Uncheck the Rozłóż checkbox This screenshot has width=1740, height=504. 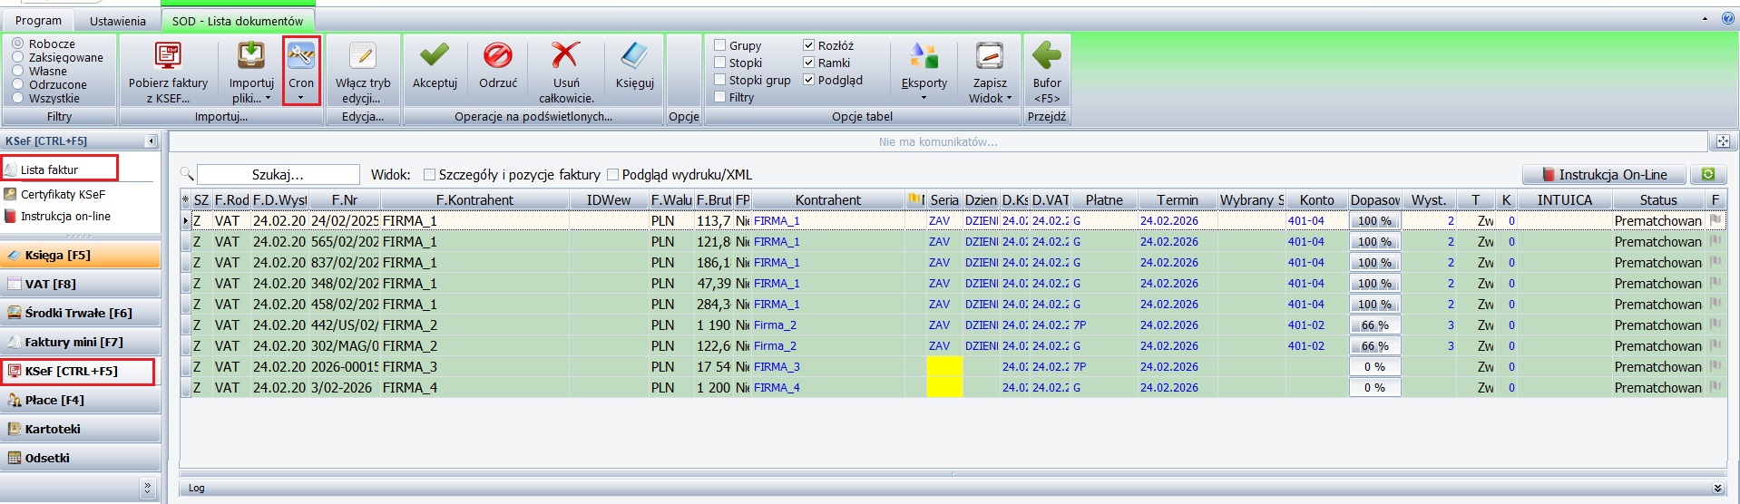click(x=808, y=45)
